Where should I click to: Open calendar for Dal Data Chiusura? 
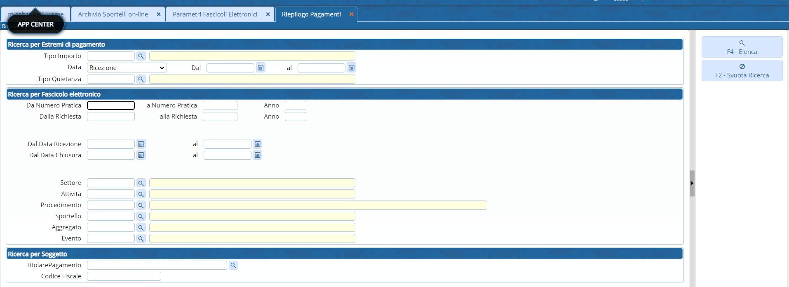[x=141, y=155]
